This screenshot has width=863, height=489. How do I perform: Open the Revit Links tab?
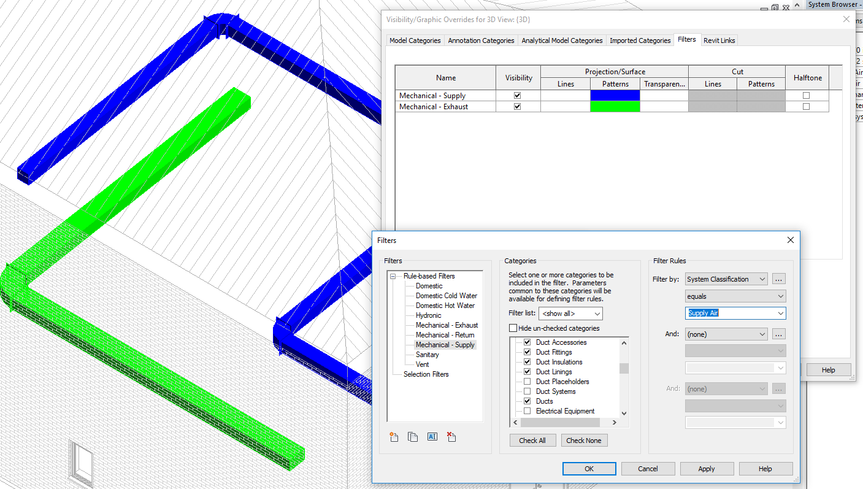tap(719, 40)
